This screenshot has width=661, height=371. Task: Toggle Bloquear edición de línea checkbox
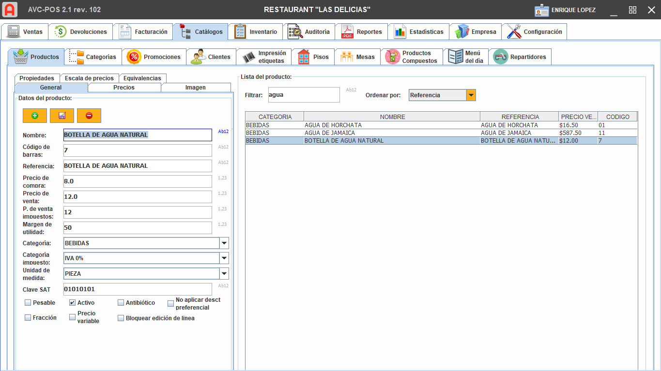click(x=121, y=318)
